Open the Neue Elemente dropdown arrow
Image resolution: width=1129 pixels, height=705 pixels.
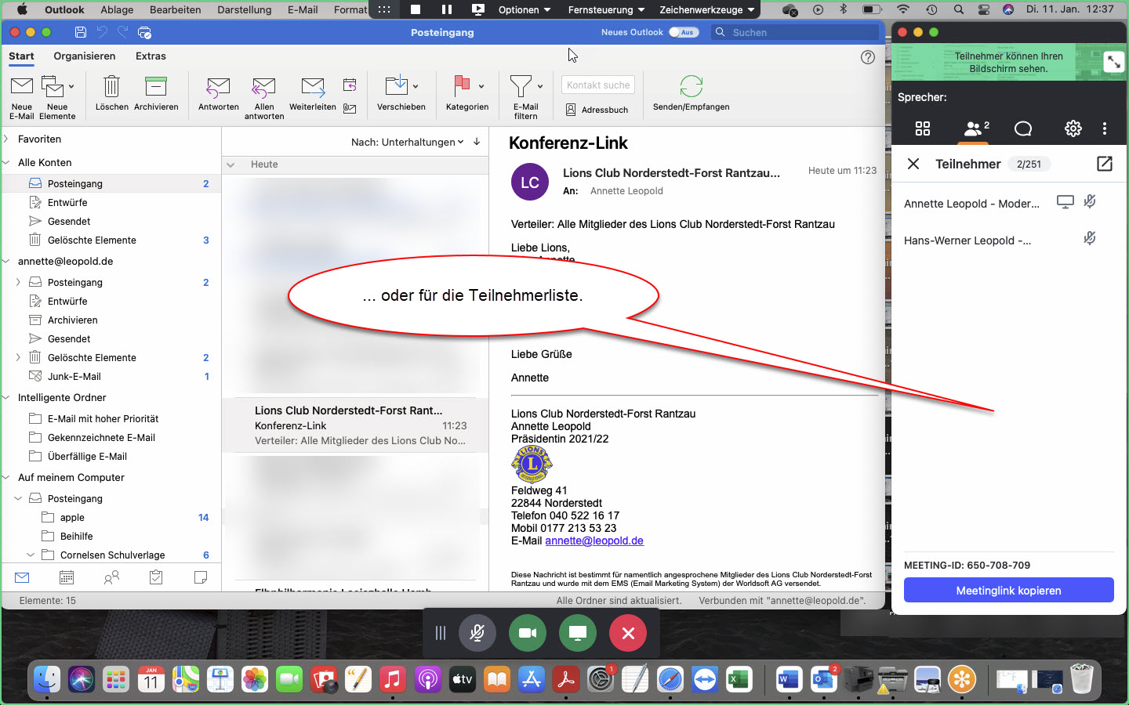tap(71, 87)
